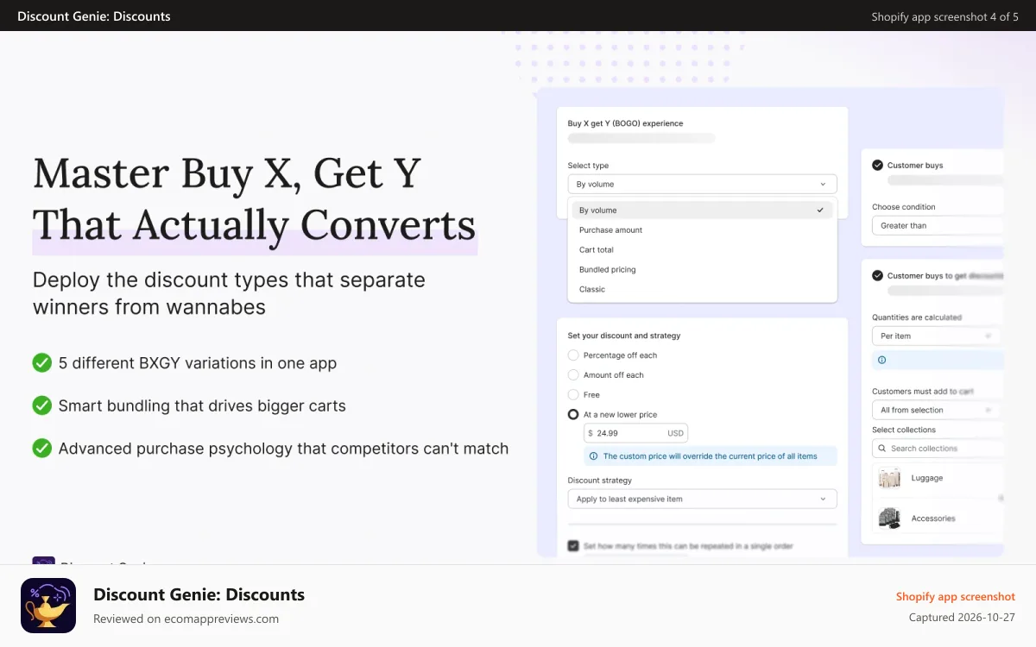
Task: Expand the Discount strategy dropdown
Action: [x=702, y=499]
